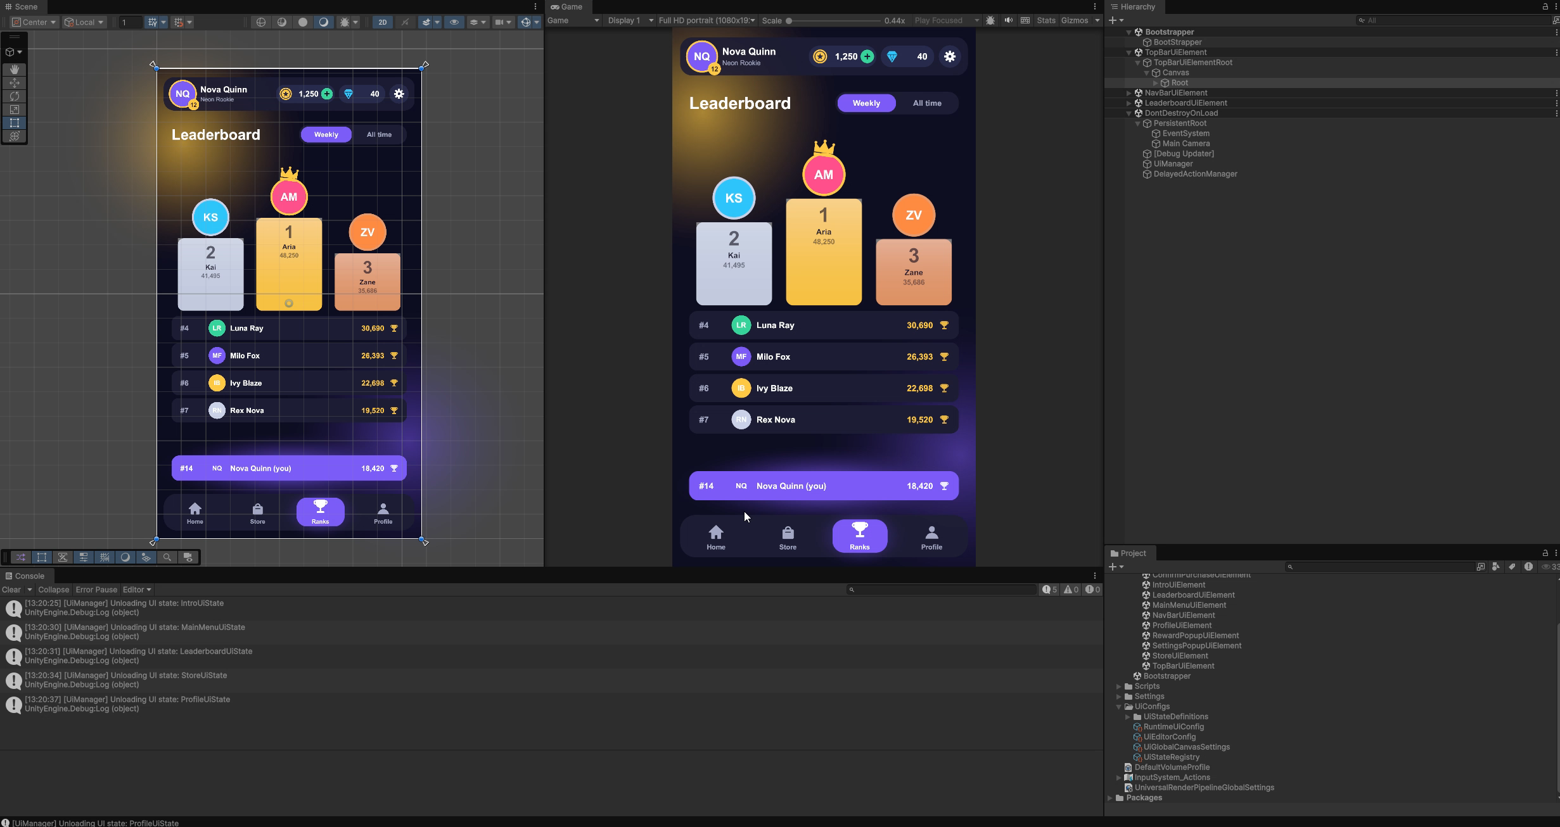This screenshot has height=827, width=1560.
Task: Select the Transform tool in Scene toolbar
Action: pos(15,136)
